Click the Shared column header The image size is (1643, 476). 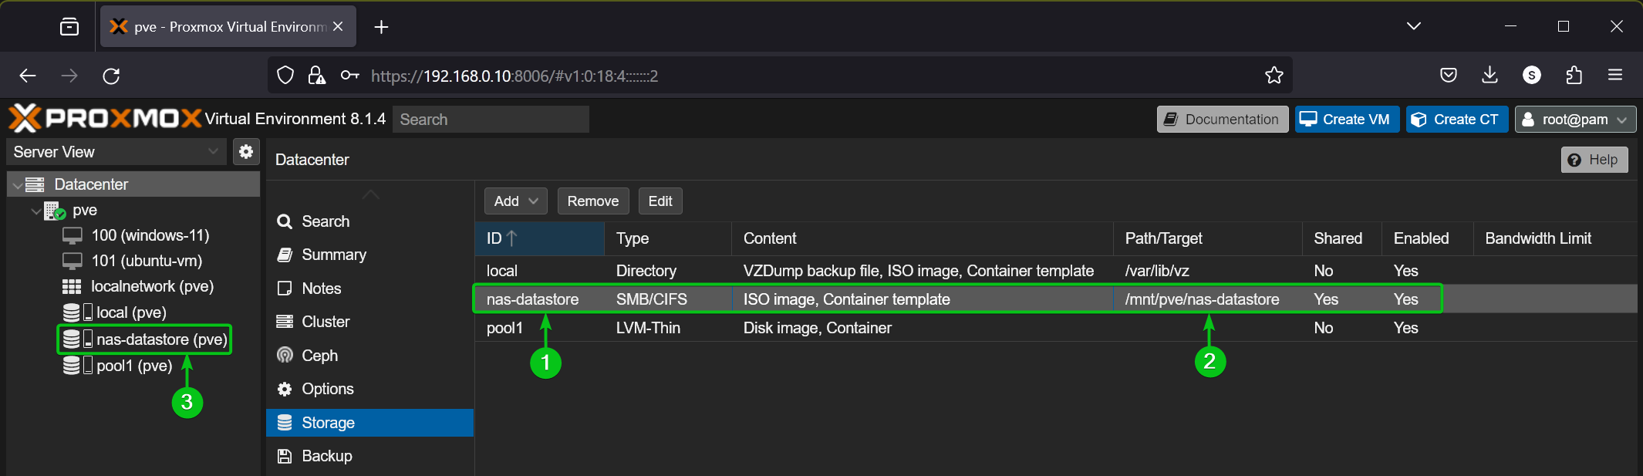point(1342,238)
